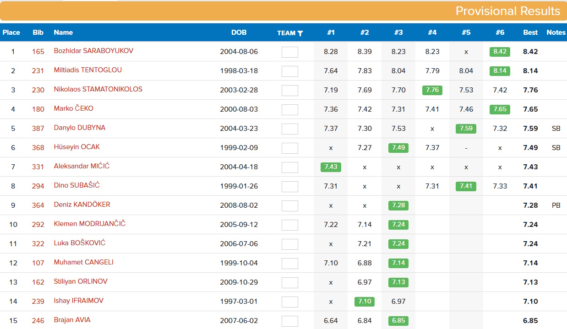
Task: Open Danylo DUBYNA's athlete link
Action: (x=80, y=128)
